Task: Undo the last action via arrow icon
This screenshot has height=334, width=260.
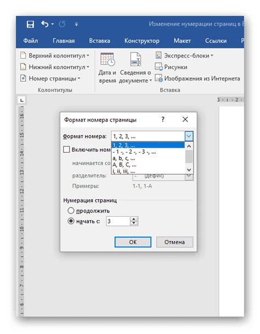Action: tap(45, 24)
